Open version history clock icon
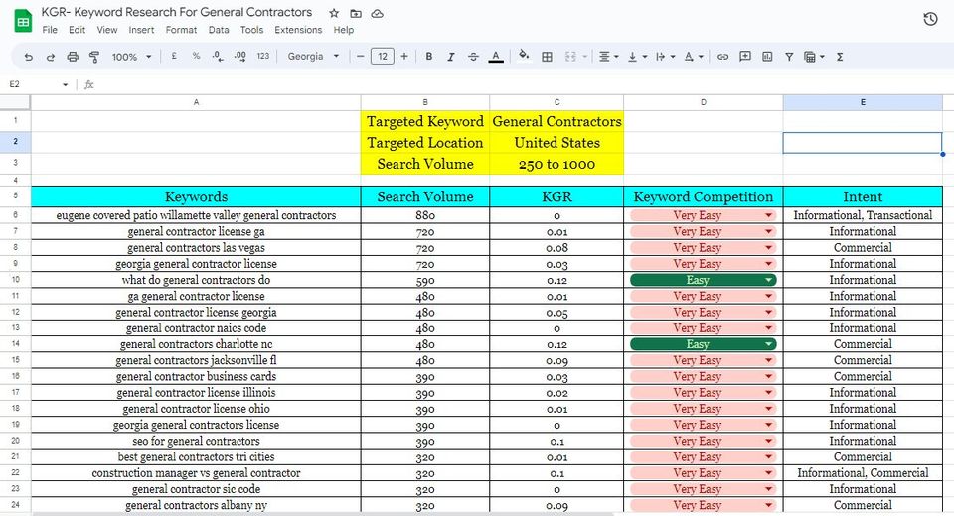Viewport: 954px width, 516px height. click(x=930, y=19)
